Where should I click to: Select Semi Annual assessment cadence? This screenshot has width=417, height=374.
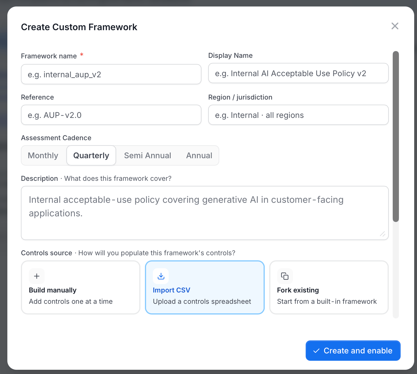[147, 155]
